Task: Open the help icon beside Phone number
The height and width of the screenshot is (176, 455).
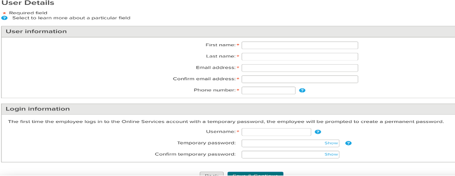Action: point(302,90)
